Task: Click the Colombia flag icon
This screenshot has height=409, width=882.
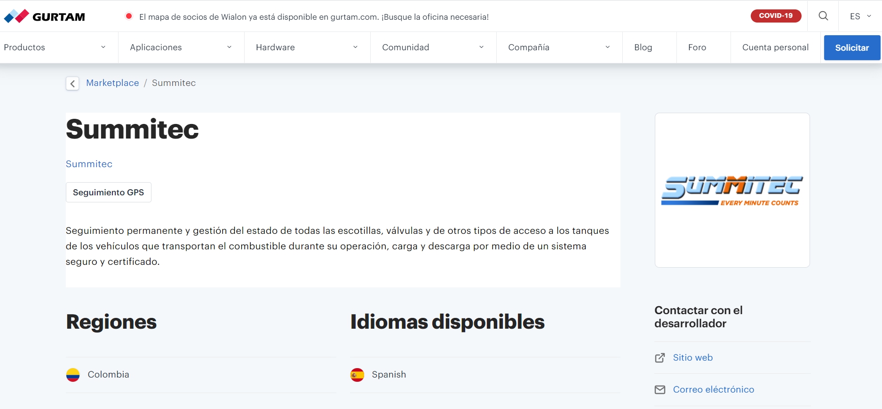Action: 73,375
